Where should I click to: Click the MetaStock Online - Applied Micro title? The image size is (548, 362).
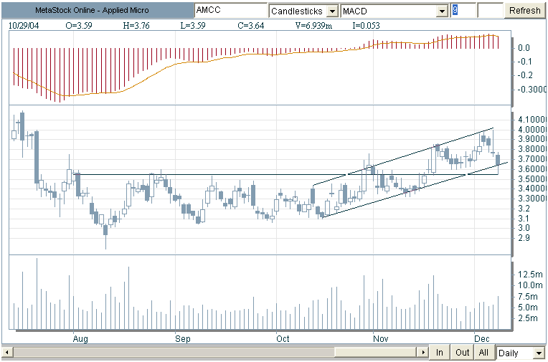(92, 11)
